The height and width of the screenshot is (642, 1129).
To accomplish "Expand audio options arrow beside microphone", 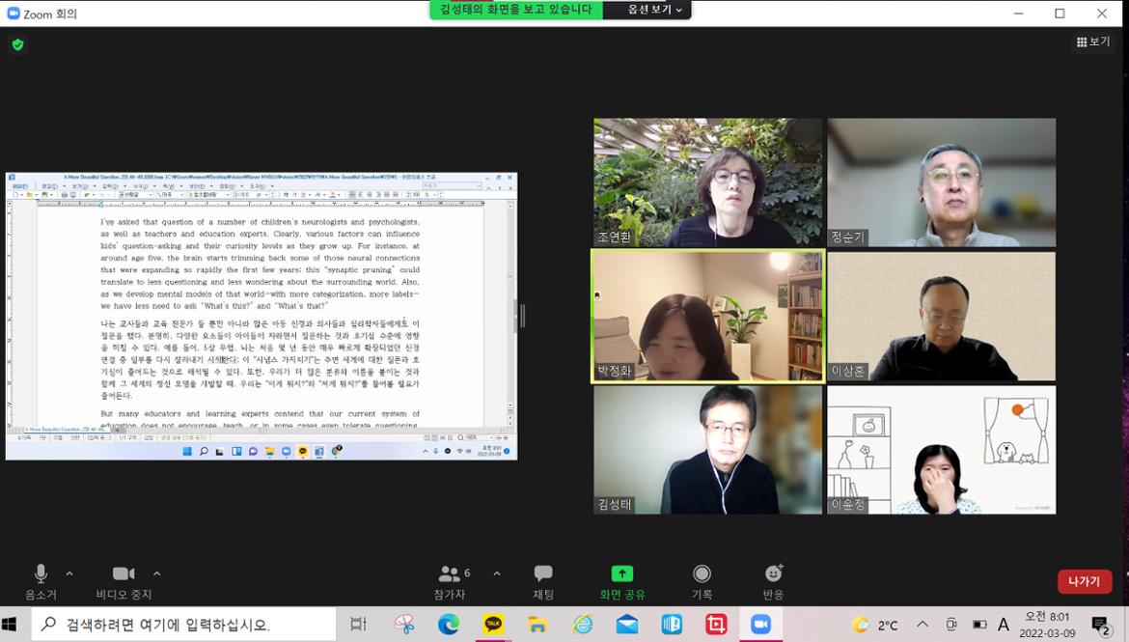I will (69, 573).
